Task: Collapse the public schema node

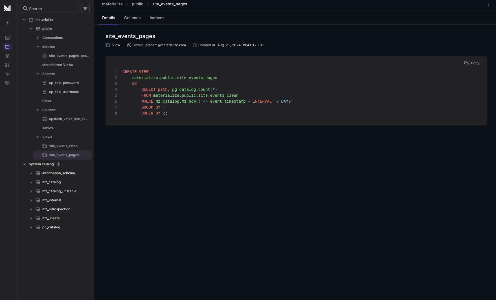Action: click(x=31, y=29)
